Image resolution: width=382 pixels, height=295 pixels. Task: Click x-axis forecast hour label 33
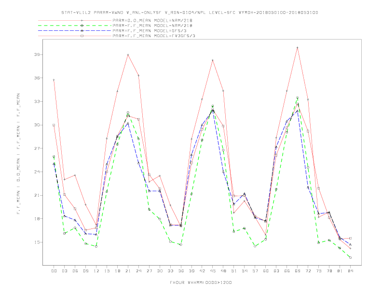click(x=170, y=271)
